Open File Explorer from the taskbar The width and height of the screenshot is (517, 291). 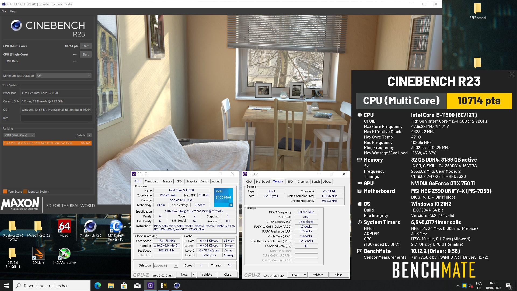[111, 286]
